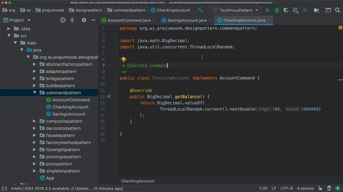The height and width of the screenshot is (192, 343).
Task: Click the fold marker beside line 12
Action: [x=118, y=97]
